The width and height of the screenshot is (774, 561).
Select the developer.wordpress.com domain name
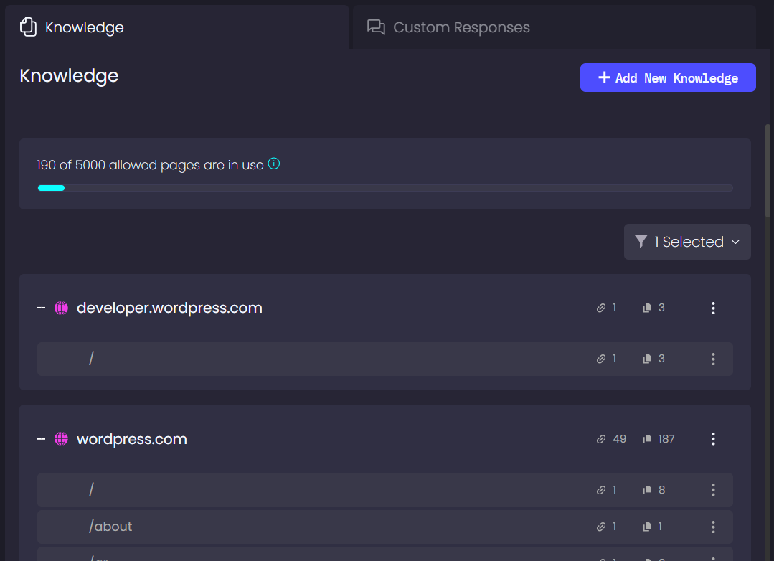[169, 308]
